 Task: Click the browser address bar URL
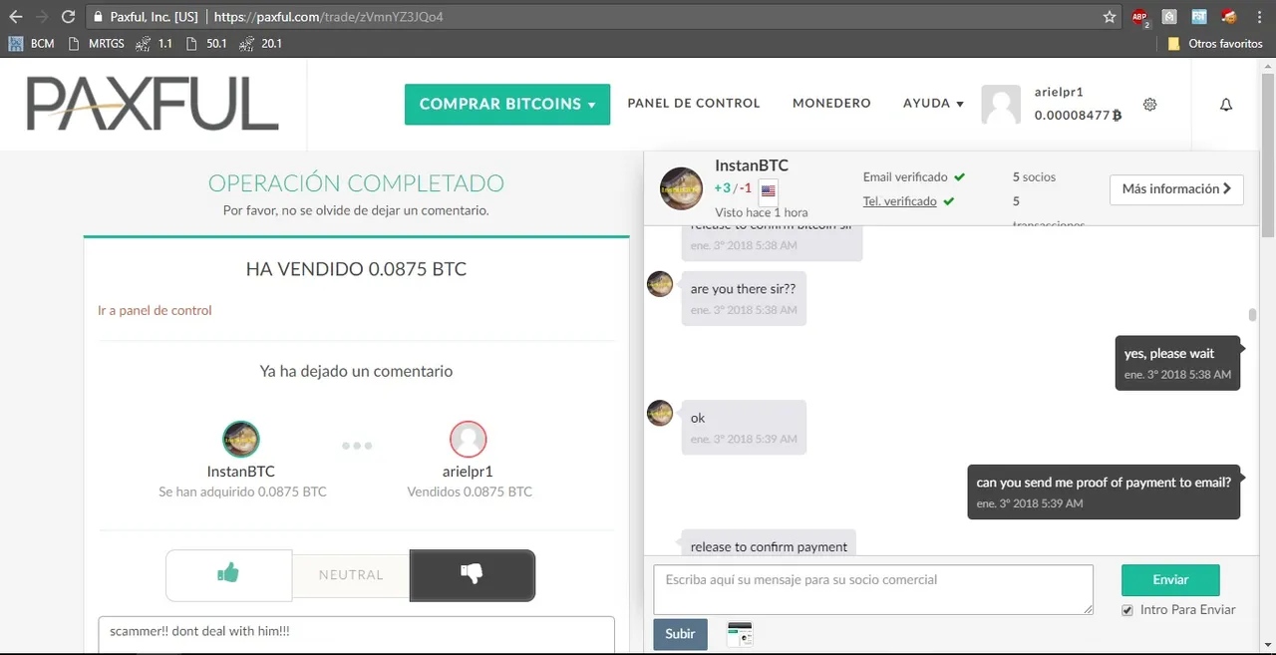point(329,17)
